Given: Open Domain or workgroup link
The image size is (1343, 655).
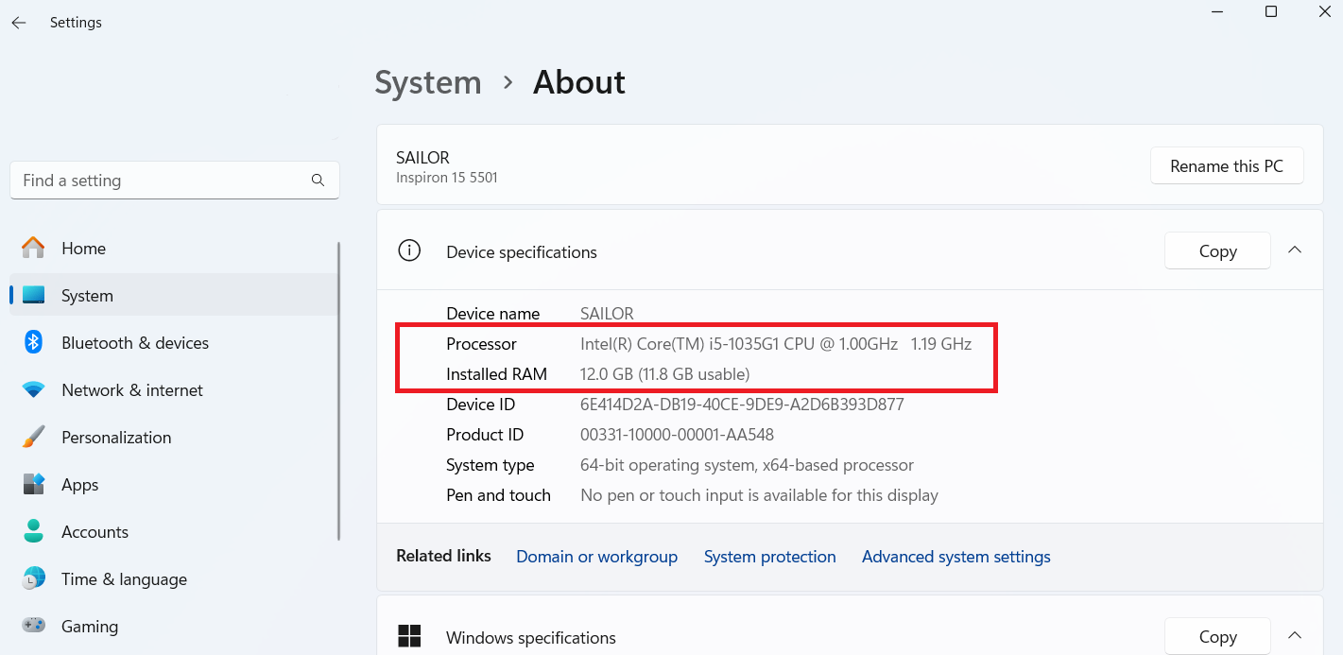Looking at the screenshot, I should (596, 557).
